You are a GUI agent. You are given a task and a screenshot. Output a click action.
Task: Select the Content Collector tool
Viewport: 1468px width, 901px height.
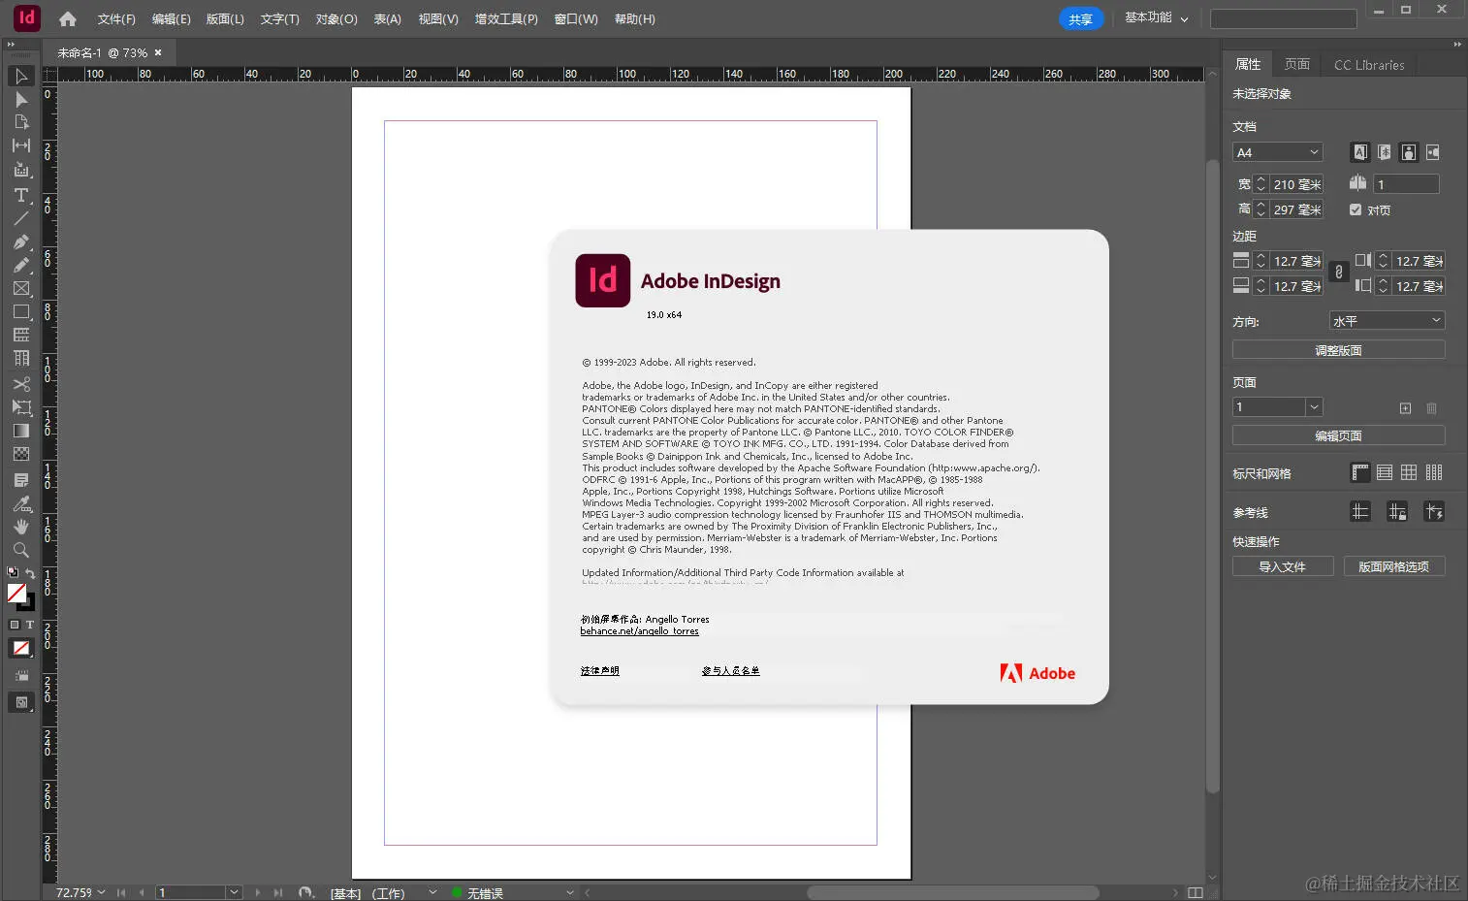pos(21,170)
